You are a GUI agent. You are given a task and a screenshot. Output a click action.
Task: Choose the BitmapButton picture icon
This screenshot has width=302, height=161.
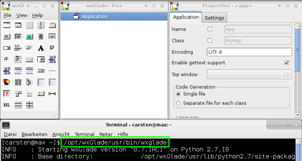[29, 36]
